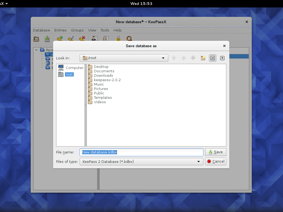Close the KeePassX main window

pyautogui.click(x=247, y=22)
